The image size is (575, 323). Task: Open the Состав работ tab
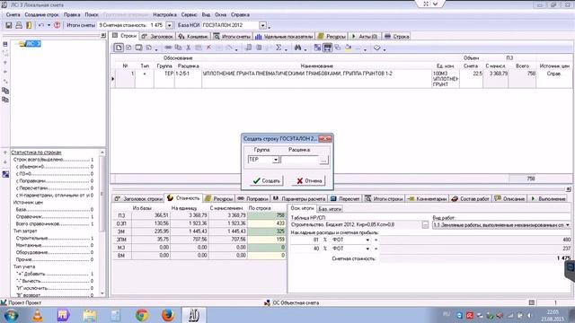[x=471, y=198]
